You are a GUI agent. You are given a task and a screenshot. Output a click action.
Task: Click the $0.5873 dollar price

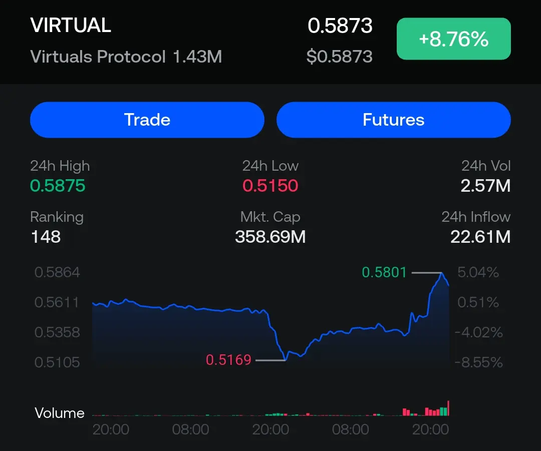[340, 56]
